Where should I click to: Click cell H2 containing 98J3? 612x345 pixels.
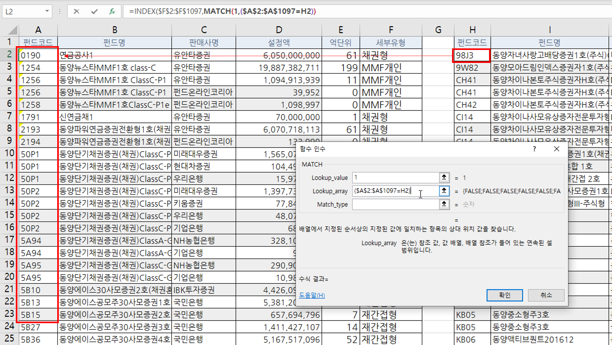point(471,56)
